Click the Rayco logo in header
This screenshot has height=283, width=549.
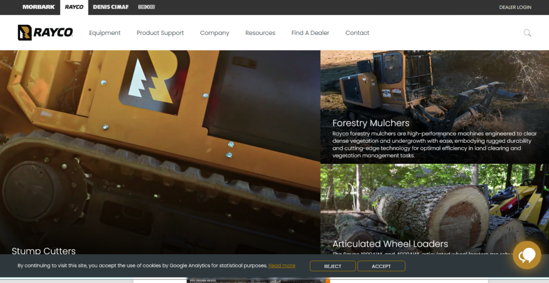46,33
